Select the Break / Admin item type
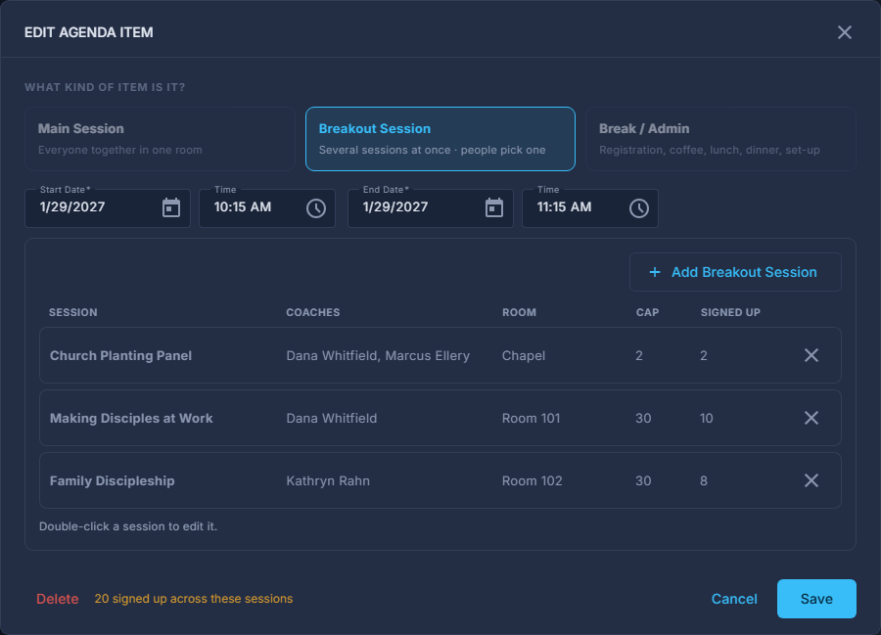881x635 pixels. click(x=720, y=139)
